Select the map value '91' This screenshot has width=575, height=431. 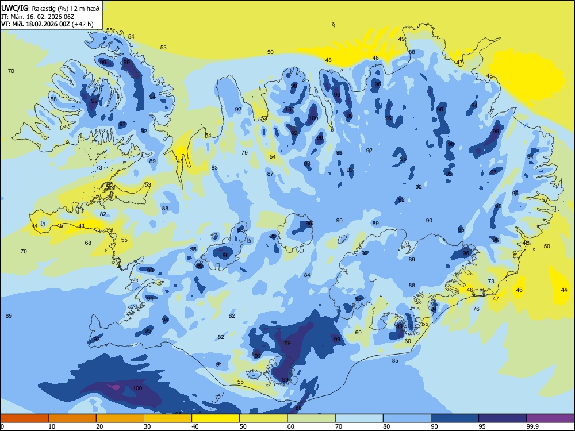pos(219,364)
